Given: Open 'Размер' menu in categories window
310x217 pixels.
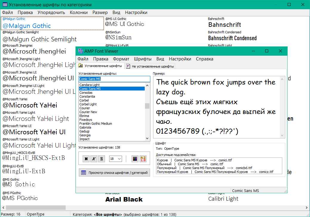Looking at the screenshot, I should (100, 13).
